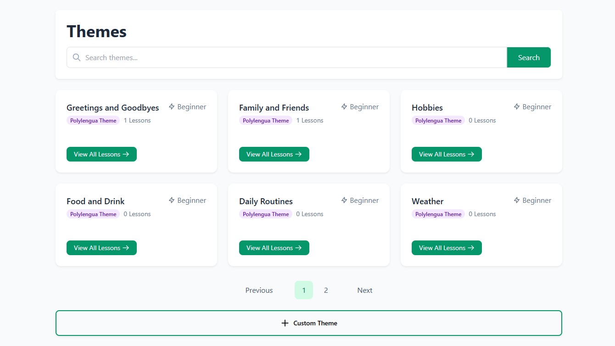This screenshot has width=615, height=346.
Task: View all lessons for Greetings and Goodbyes
Action: 101,154
